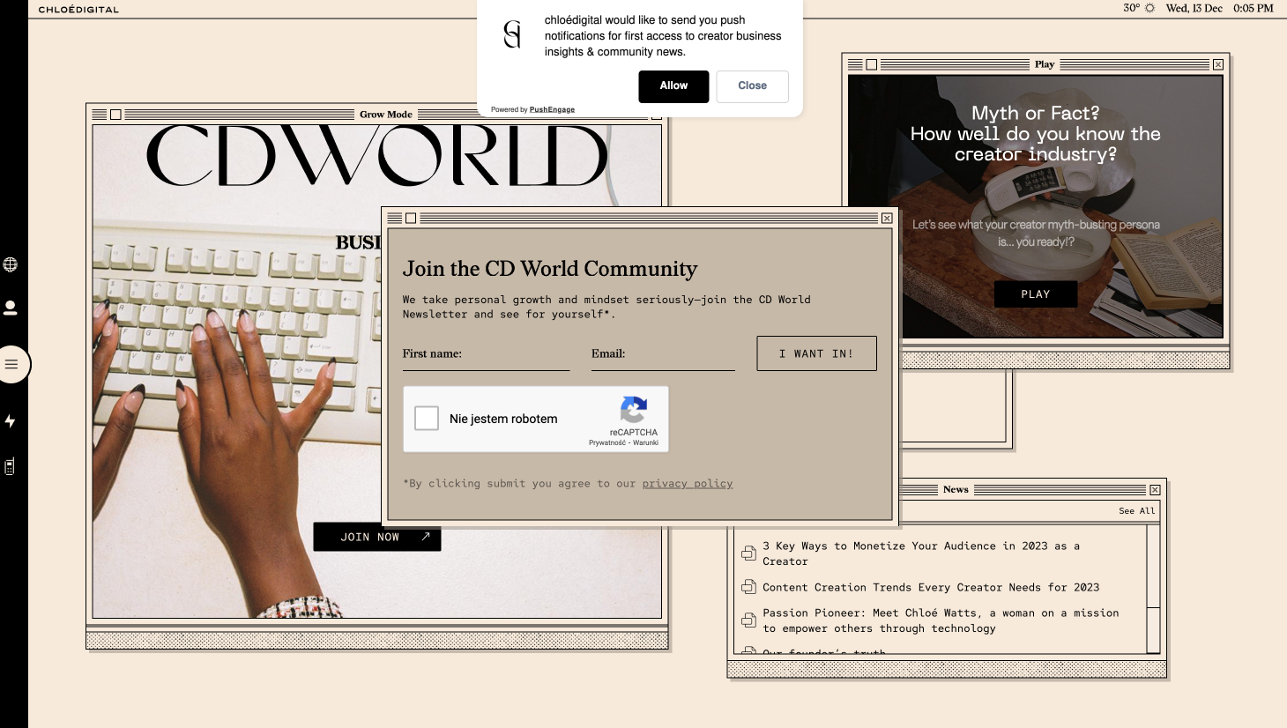Click the Wed, 13 Dec date in the top bar
The height and width of the screenshot is (728, 1287).
tap(1194, 8)
